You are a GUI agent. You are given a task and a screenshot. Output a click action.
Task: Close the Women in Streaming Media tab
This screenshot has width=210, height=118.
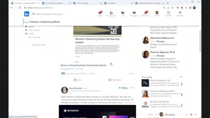pyautogui.click(x=39, y=3)
